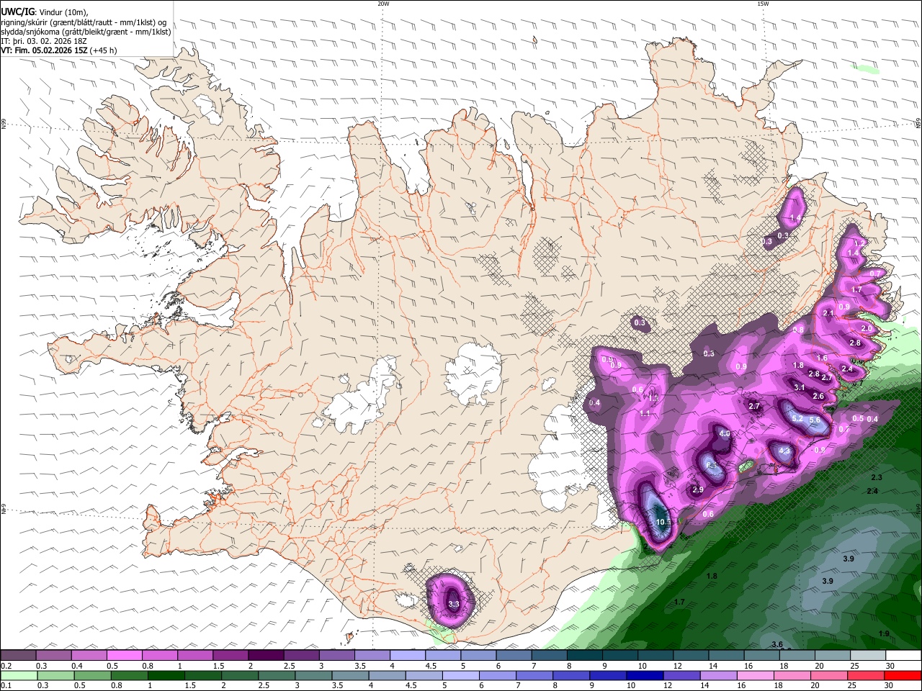The height and width of the screenshot is (691, 922).
Task: Select the 5.2 precipitation value label
Action: tap(797, 419)
